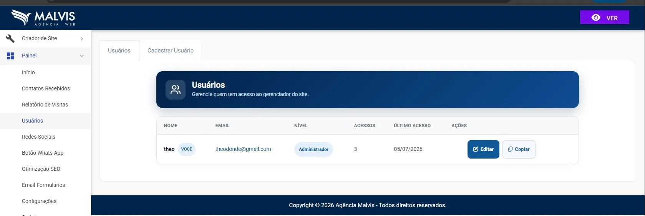Click the Malvis Agência Web logo
This screenshot has width=645, height=216.
click(43, 18)
